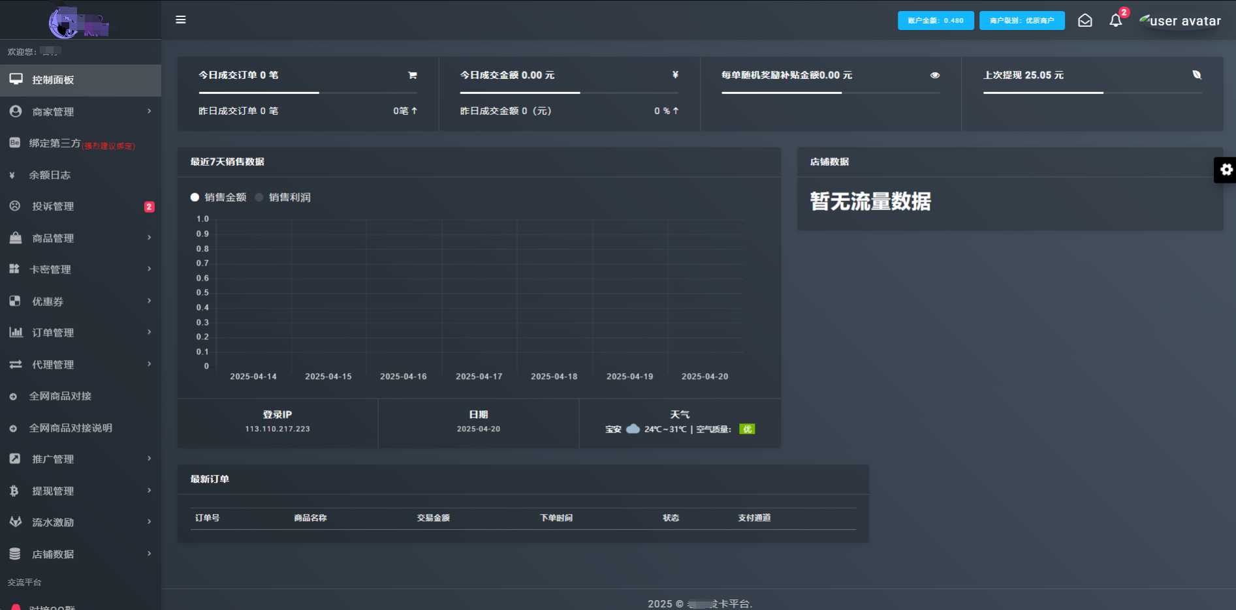This screenshot has width=1236, height=610.
Task: Click the shopping cart icon on 今日成交订单 card
Action: click(x=412, y=75)
